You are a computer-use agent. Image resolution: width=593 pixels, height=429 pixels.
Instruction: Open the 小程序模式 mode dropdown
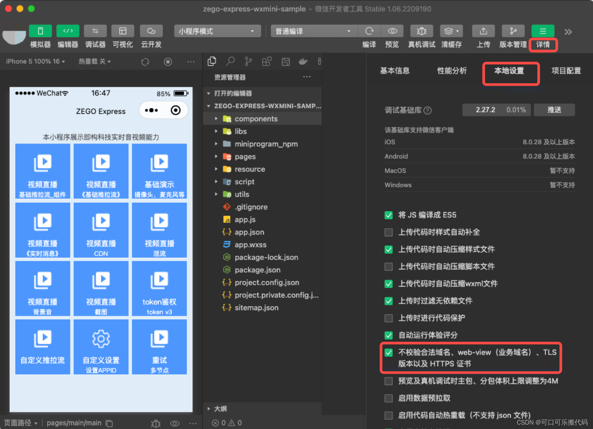pyautogui.click(x=217, y=31)
